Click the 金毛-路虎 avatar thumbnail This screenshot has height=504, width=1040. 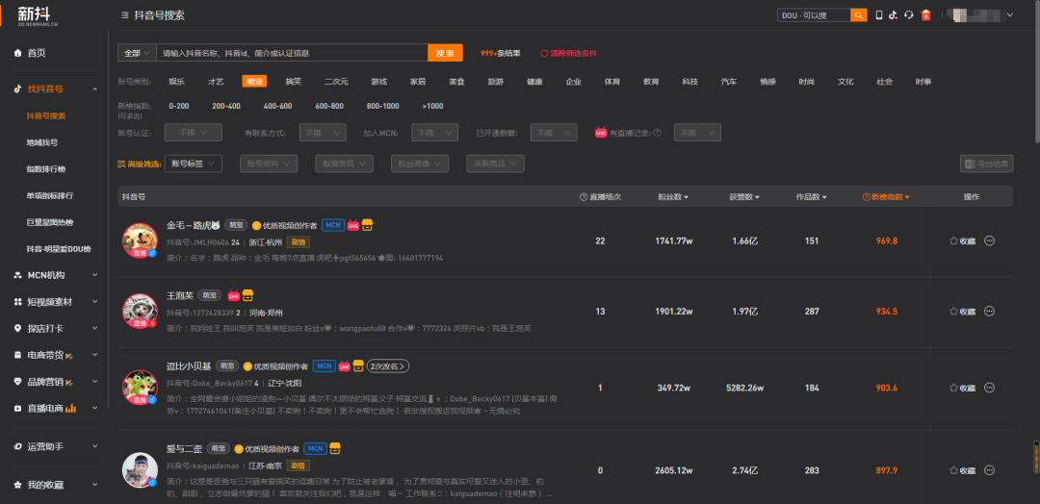(x=140, y=240)
